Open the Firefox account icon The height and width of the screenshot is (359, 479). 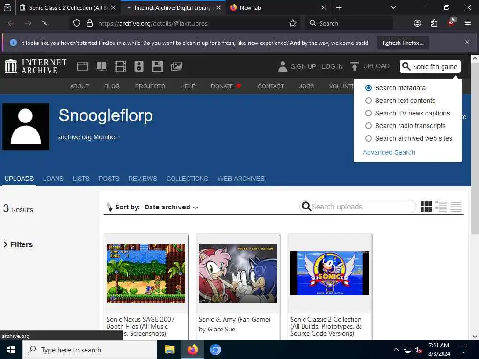417,23
